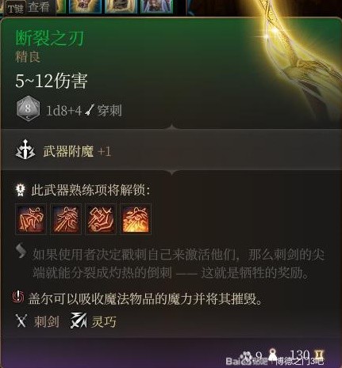This screenshot has height=368, width=342.
Task: Click the 灵巧 finesse property icon
Action: (79, 321)
